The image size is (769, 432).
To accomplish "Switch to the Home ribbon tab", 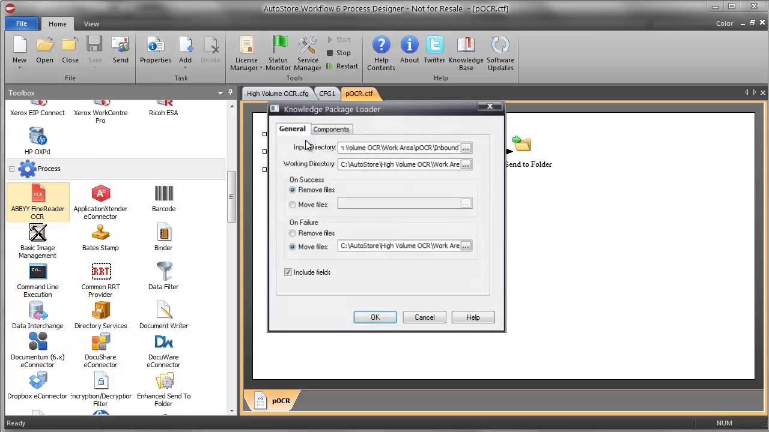I will pos(58,24).
